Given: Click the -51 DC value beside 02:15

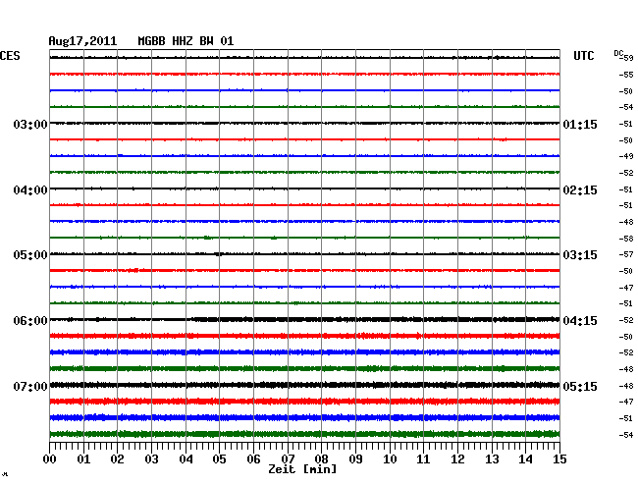Looking at the screenshot, I should (x=626, y=189).
